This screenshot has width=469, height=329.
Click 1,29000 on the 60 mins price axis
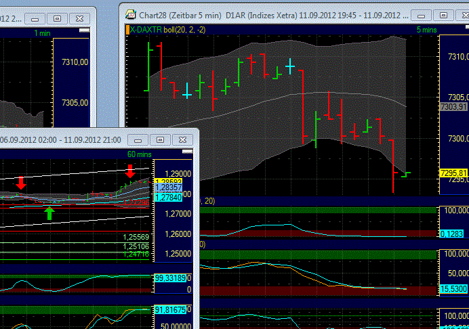pyautogui.click(x=178, y=174)
